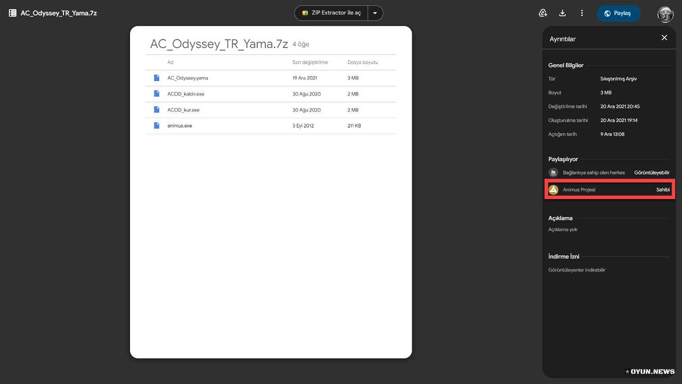Click the 20 Ara 2021 19:14 created date
Viewport: 682px width, 384px height.
(619, 121)
